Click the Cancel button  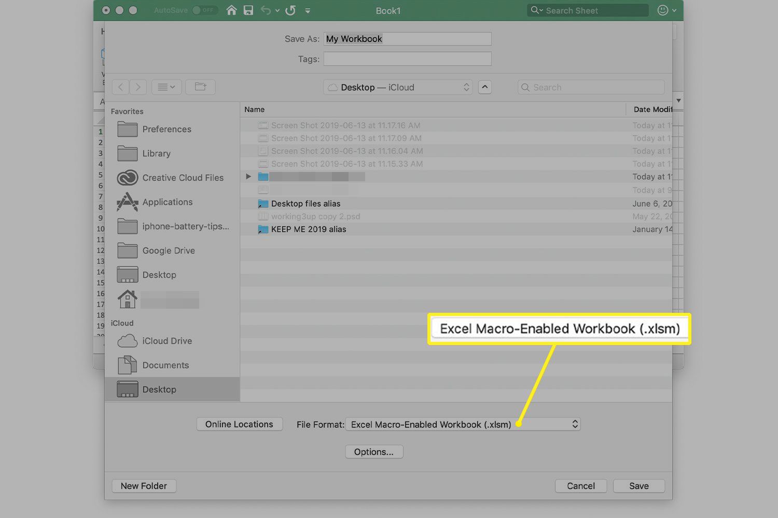tap(581, 486)
